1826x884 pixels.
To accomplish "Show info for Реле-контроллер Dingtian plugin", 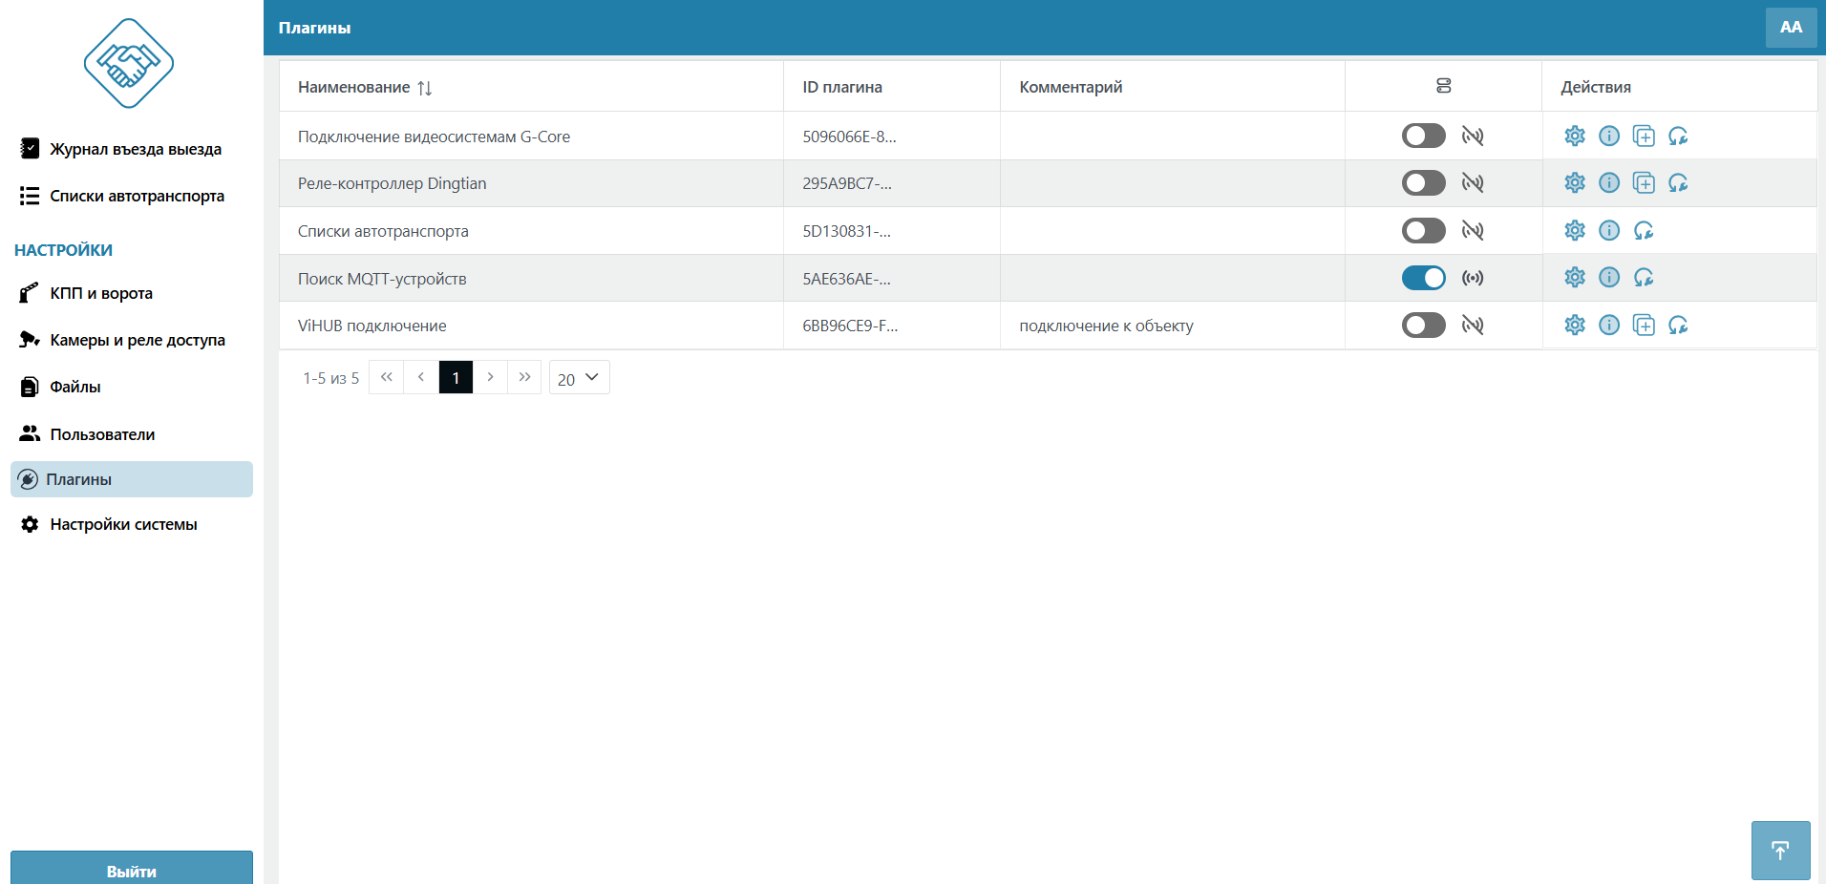I will [x=1608, y=182].
